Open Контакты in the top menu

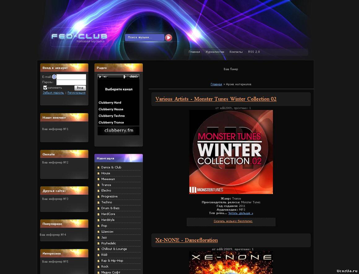(236, 52)
